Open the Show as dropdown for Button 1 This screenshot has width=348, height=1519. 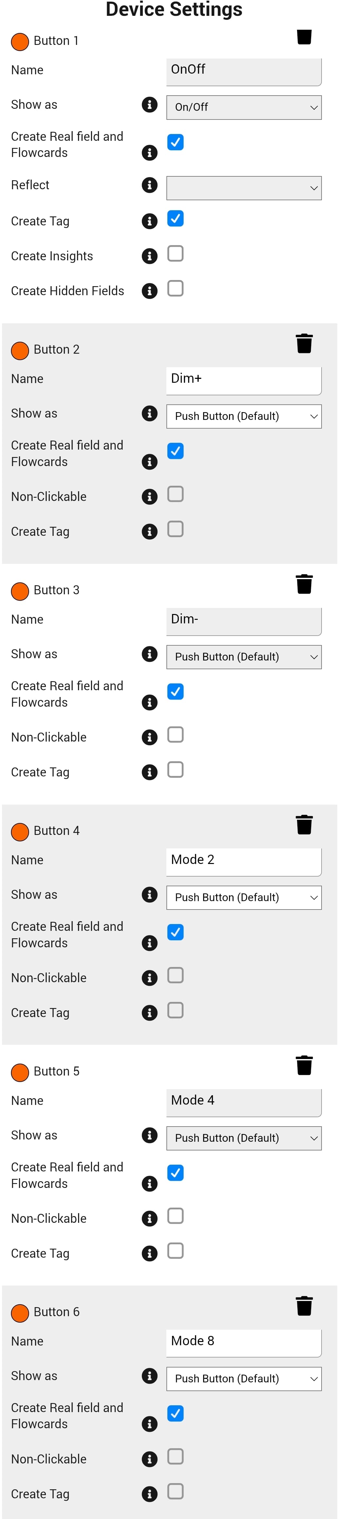(x=244, y=107)
